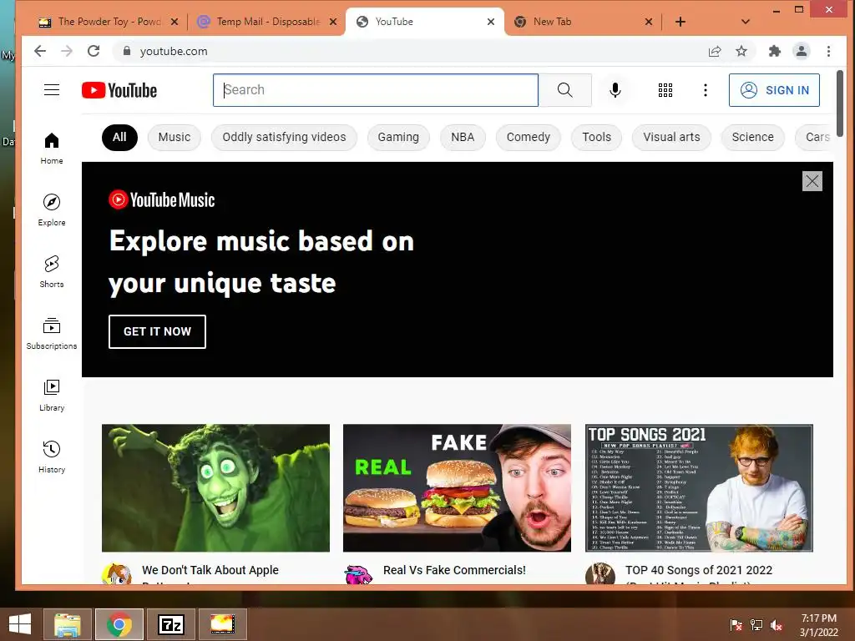
Task: Click the share page icon in address bar
Action: point(715,51)
